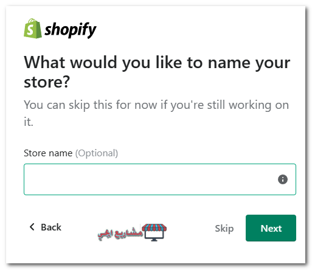
Task: Click the red Arabic watermark text
Action: tap(120, 234)
